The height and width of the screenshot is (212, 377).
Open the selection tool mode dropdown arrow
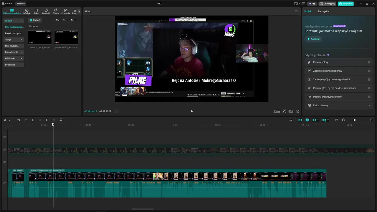[9, 120]
